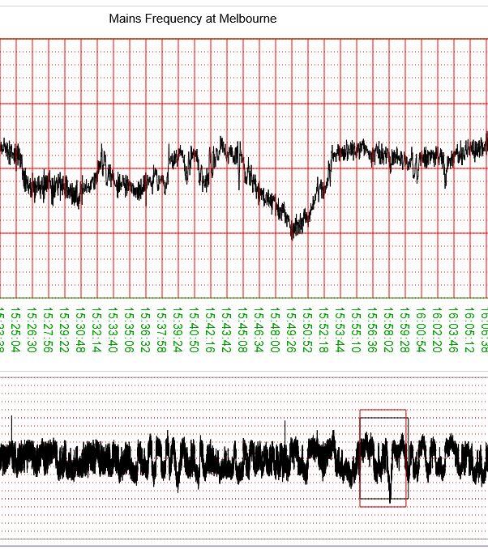
Task: Select the 15:58:02 time label
Action: (389, 330)
